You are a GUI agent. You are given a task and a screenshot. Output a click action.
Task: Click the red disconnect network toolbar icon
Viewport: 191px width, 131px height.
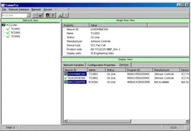pos(40,15)
